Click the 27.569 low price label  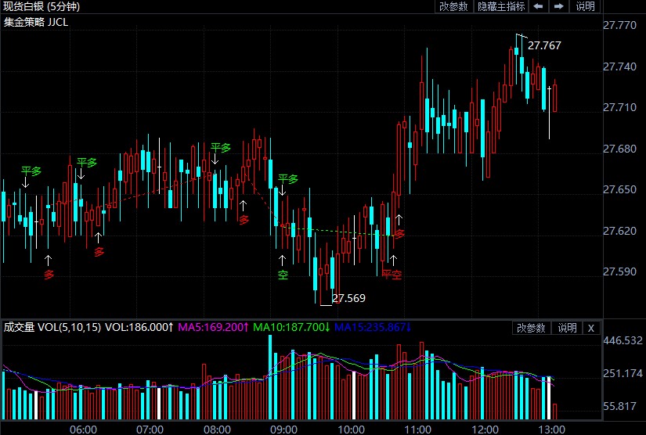(x=348, y=298)
